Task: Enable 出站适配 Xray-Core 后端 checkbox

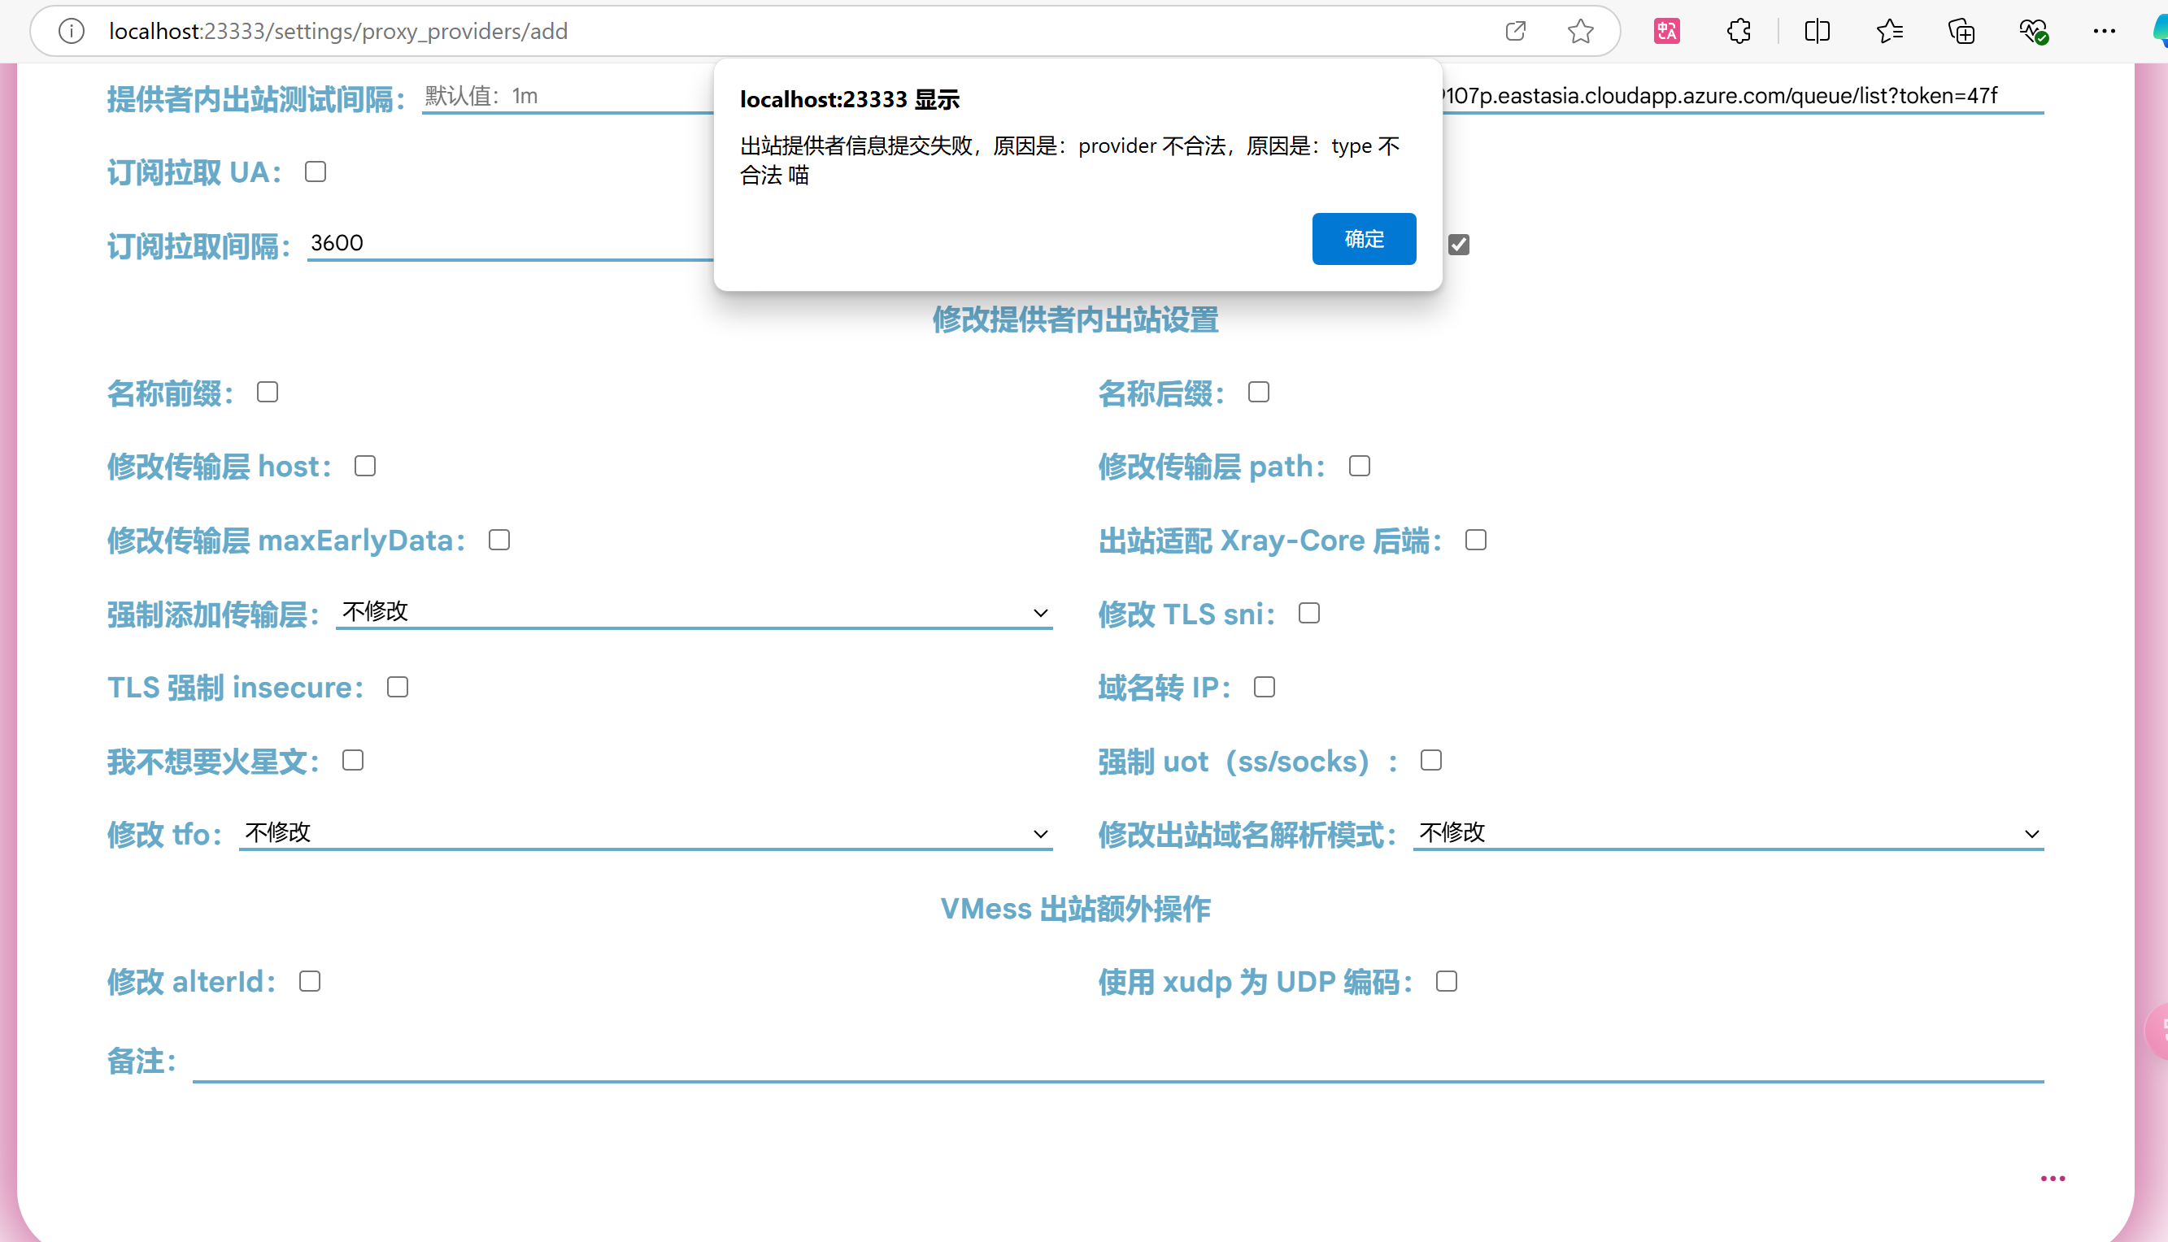Action: click(x=1475, y=540)
